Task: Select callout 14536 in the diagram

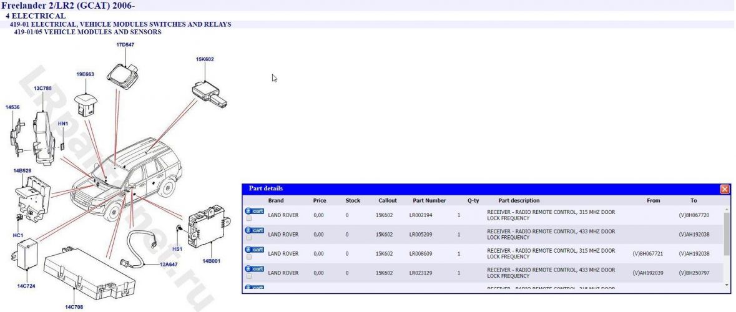Action: click(12, 107)
